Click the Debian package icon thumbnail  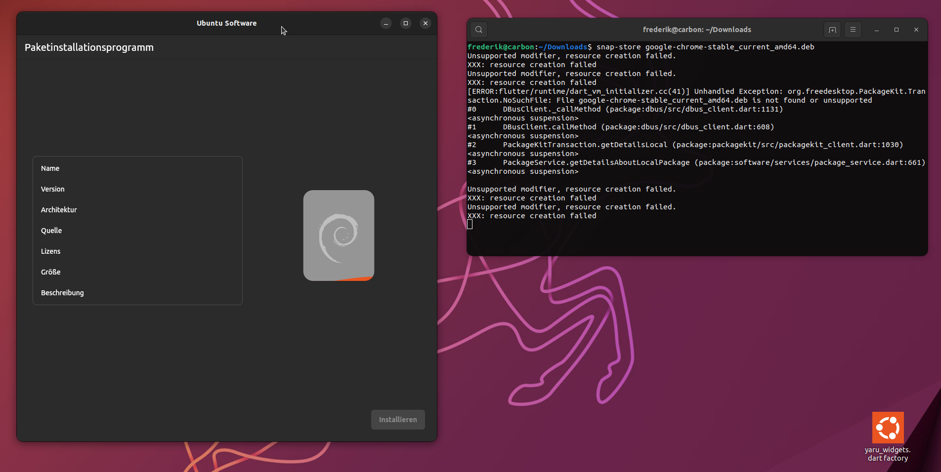[339, 236]
